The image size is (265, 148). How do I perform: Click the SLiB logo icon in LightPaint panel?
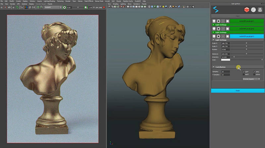[x=216, y=10]
